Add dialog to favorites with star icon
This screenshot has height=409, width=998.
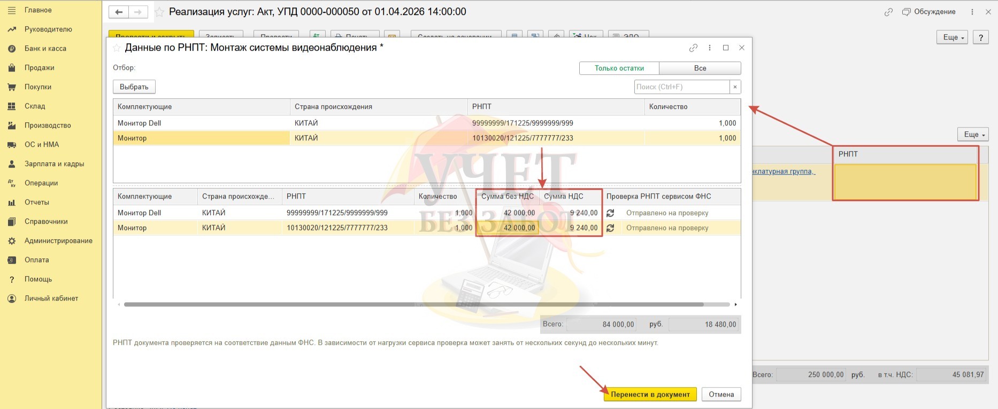117,48
